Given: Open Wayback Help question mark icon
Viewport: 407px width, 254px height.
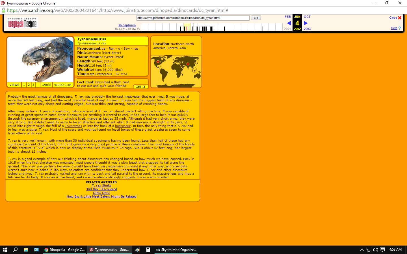Looking at the screenshot, I should [400, 28].
